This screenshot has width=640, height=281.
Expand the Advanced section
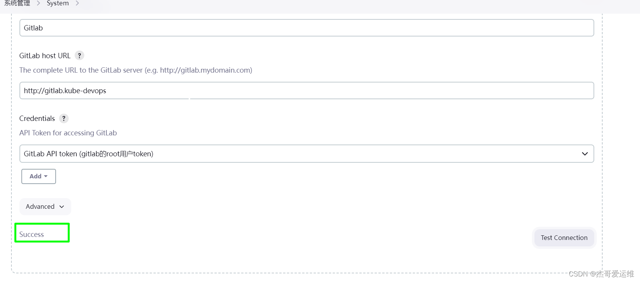(45, 206)
